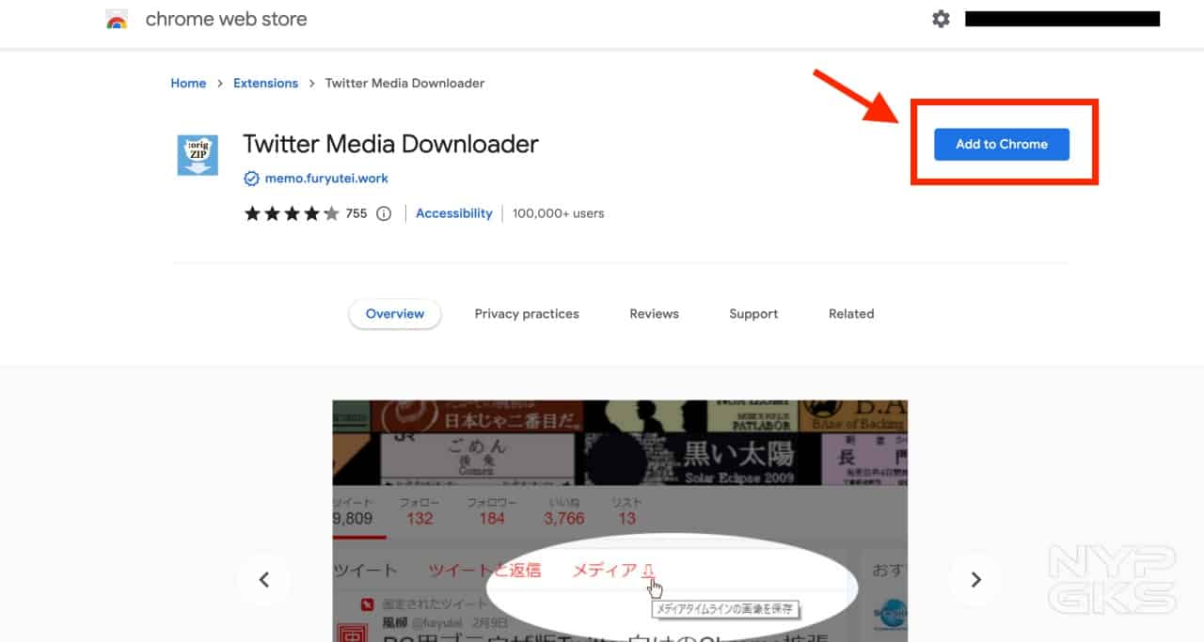Click the 755 ratings count
Image resolution: width=1204 pixels, height=642 pixels.
pyautogui.click(x=356, y=213)
